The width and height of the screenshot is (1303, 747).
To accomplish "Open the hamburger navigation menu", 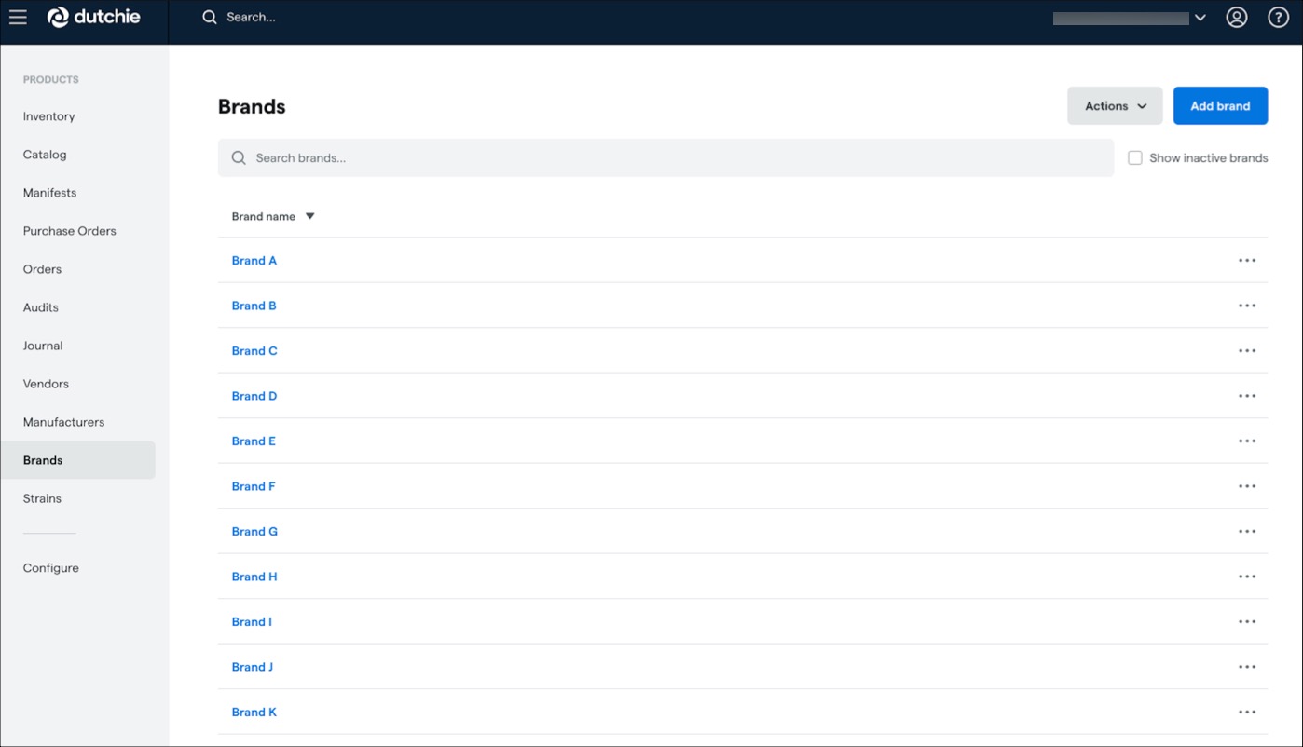I will coord(18,17).
